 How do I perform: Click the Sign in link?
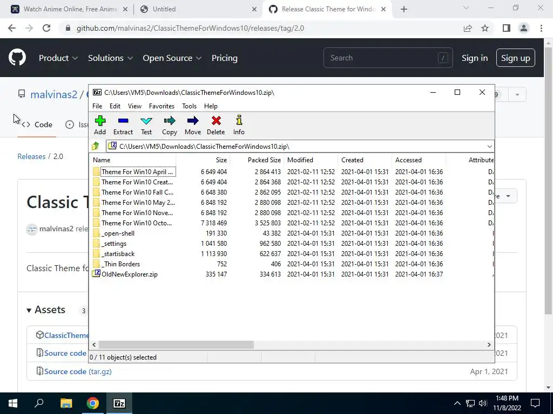pos(475,58)
